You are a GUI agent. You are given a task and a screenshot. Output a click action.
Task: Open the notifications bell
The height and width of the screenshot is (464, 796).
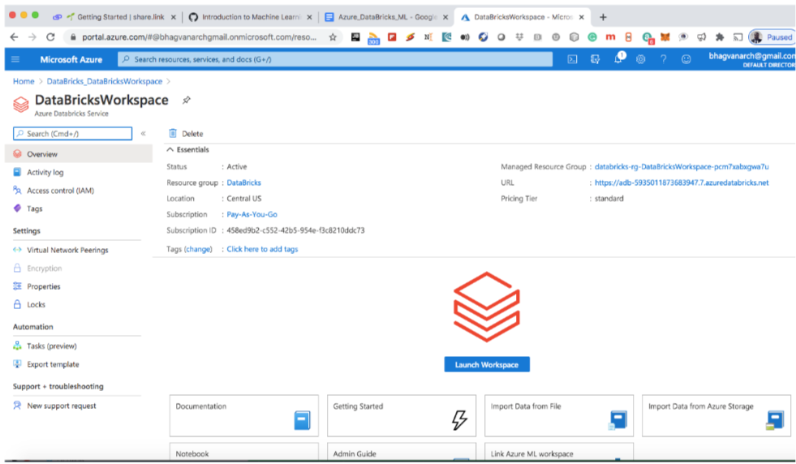pyautogui.click(x=618, y=59)
